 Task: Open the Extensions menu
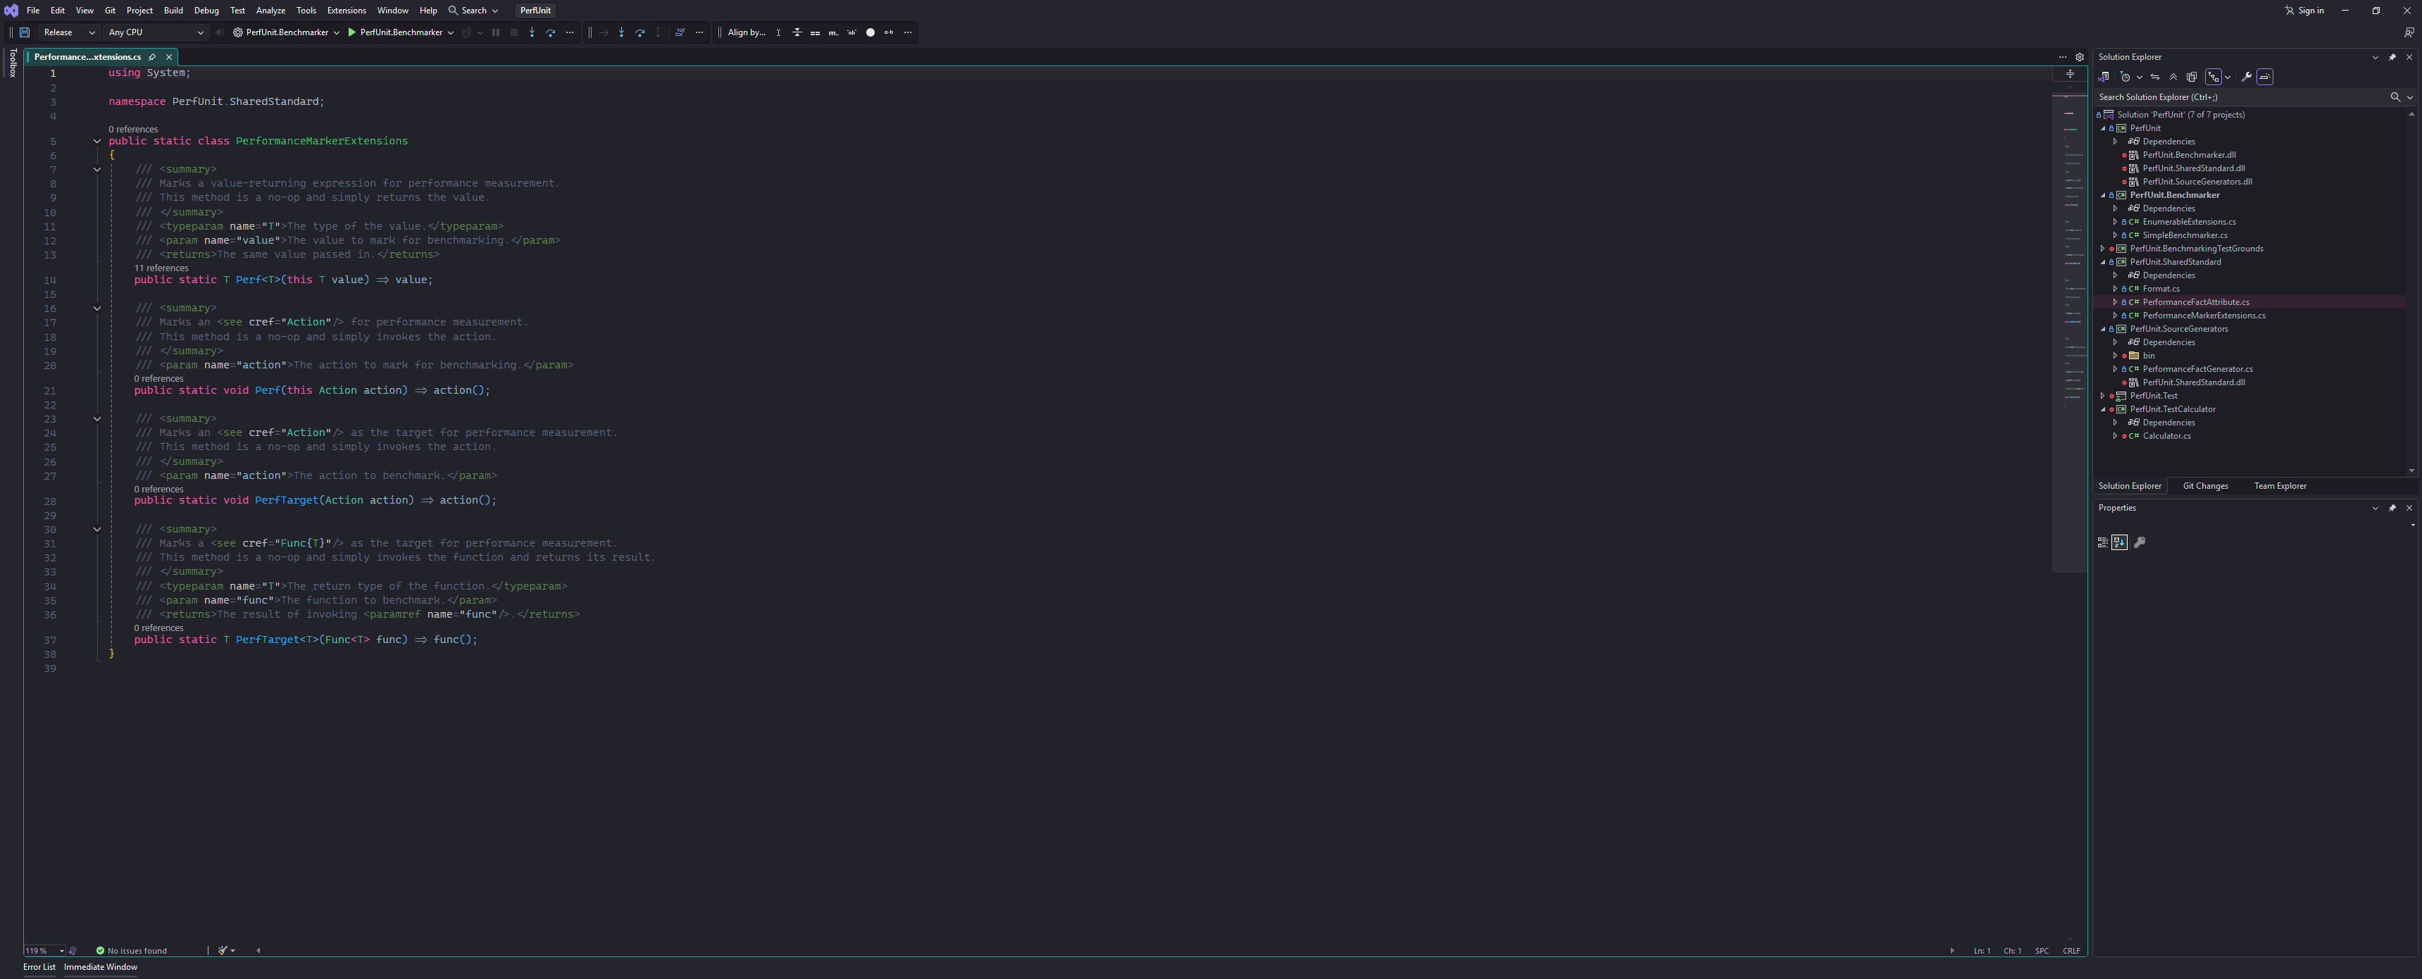[346, 11]
